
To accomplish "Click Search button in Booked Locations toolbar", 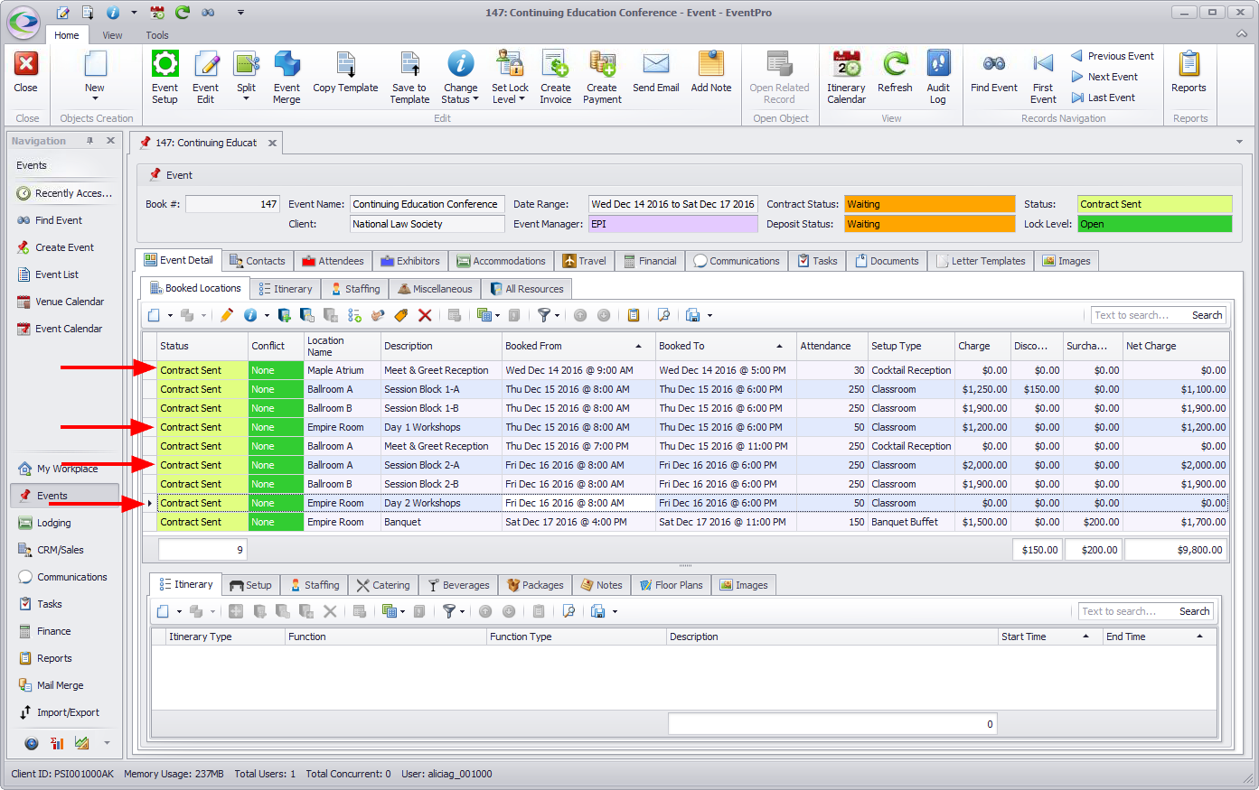I will 1207,315.
